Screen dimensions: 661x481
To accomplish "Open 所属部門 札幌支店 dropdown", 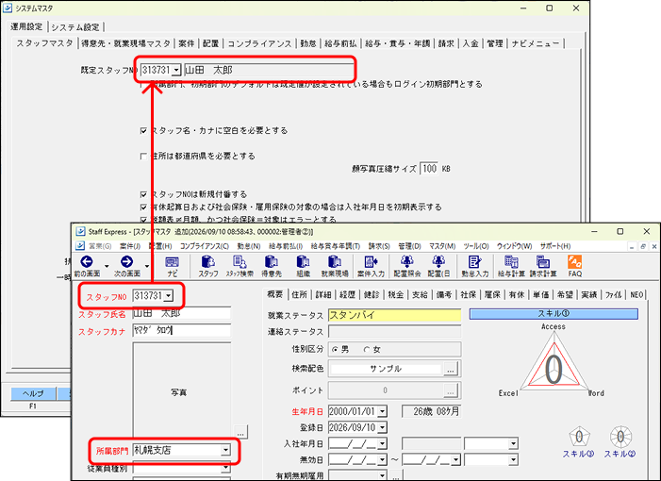I will [x=225, y=450].
